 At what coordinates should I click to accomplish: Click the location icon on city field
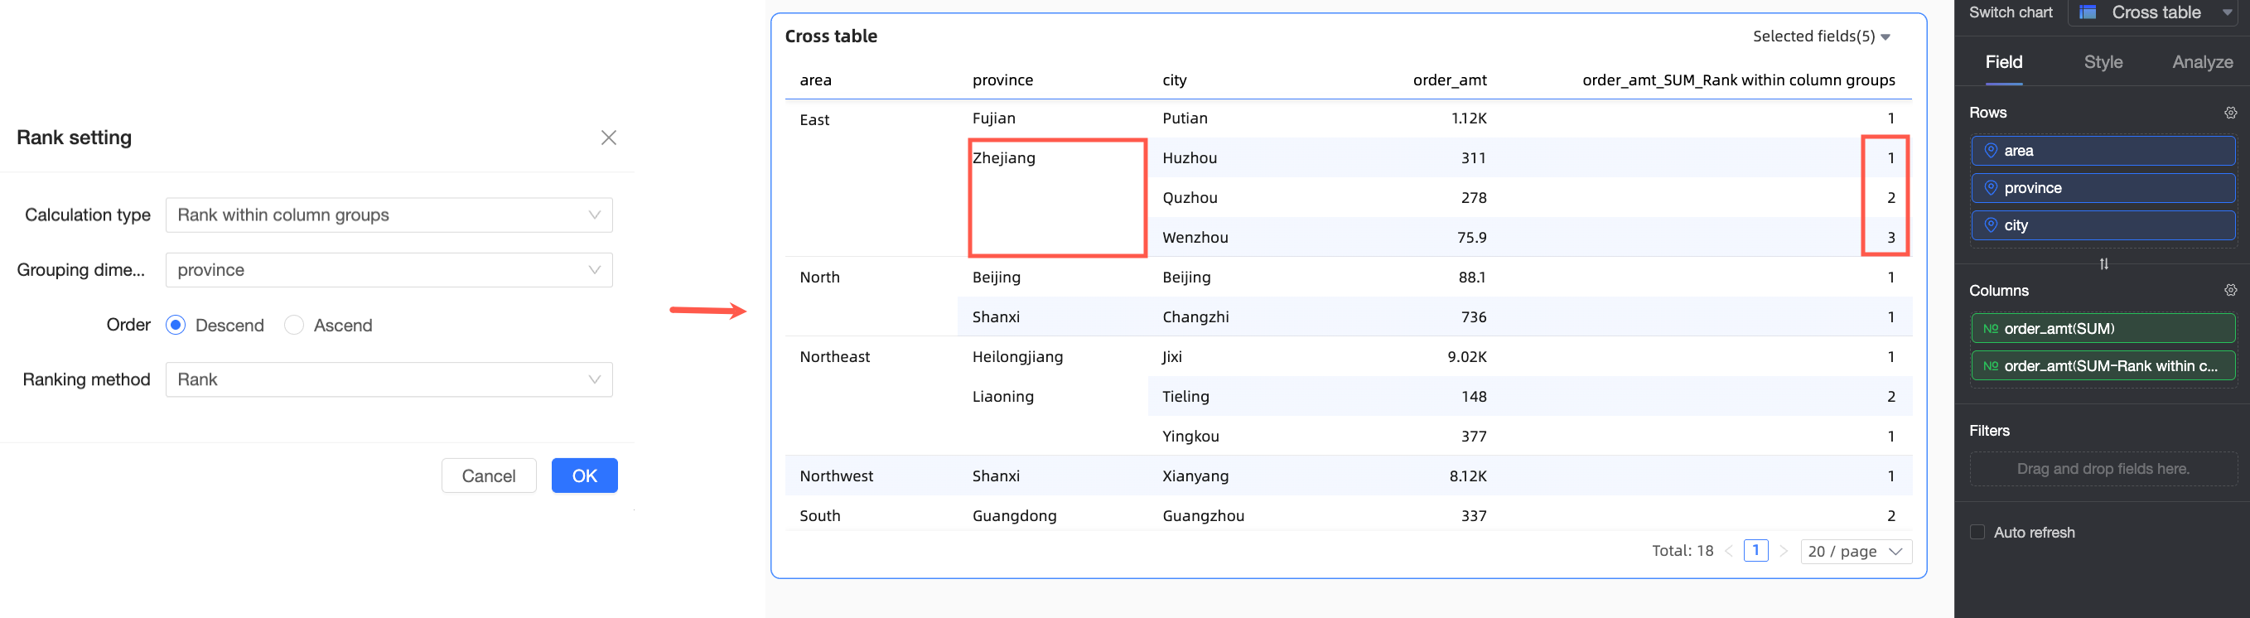pos(1991,225)
